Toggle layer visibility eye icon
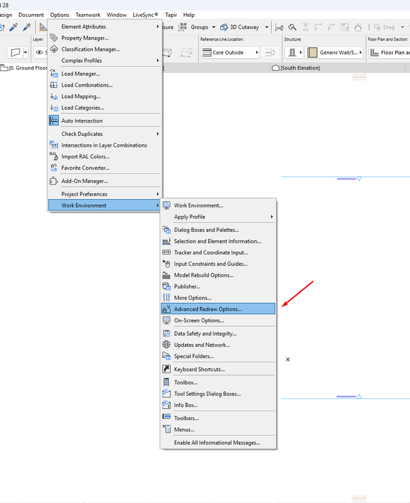 click(x=39, y=53)
